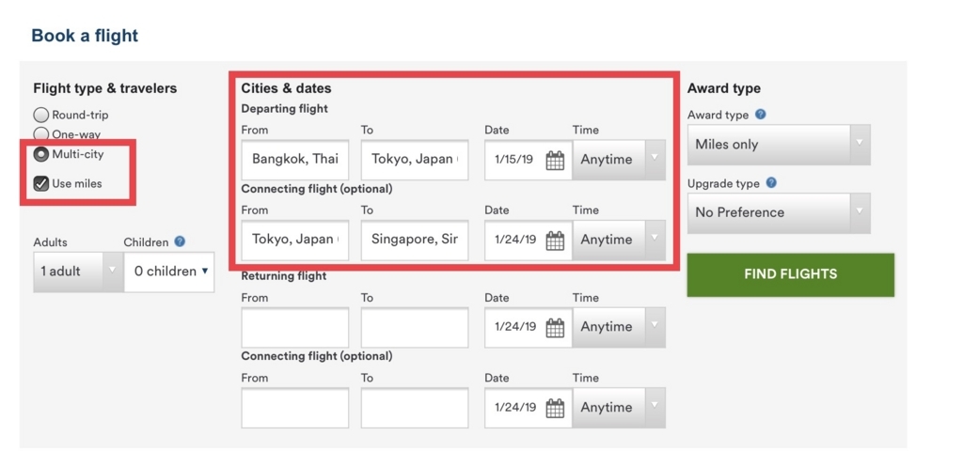Open the Children count dropdown
The image size is (963, 451).
click(x=169, y=272)
